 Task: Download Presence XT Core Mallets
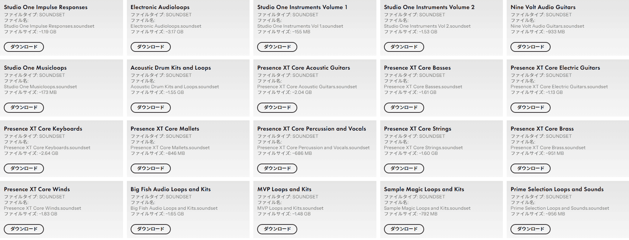(x=150, y=168)
